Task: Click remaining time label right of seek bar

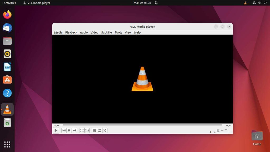Action: point(228,125)
